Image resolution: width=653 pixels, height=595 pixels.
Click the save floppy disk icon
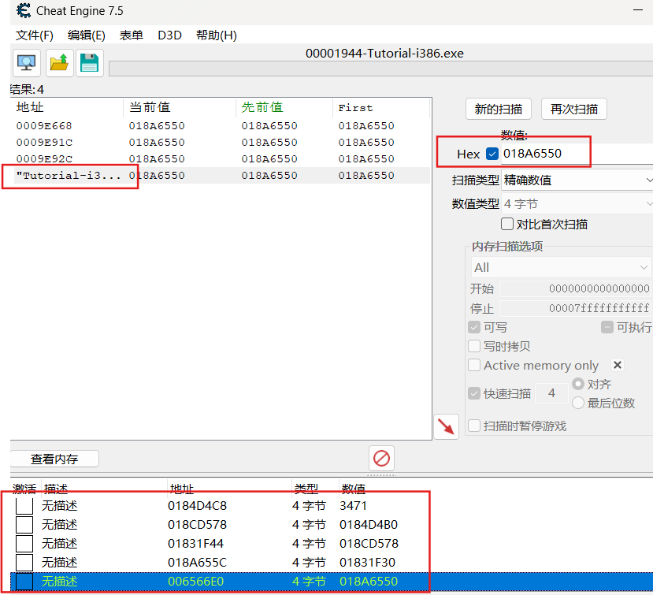[x=89, y=63]
